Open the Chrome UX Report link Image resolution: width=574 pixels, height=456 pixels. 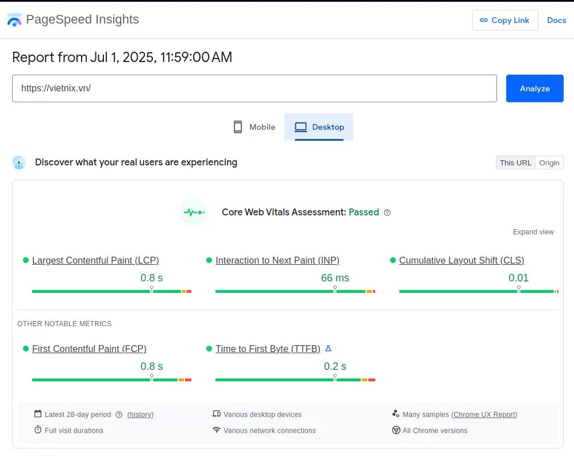click(484, 415)
